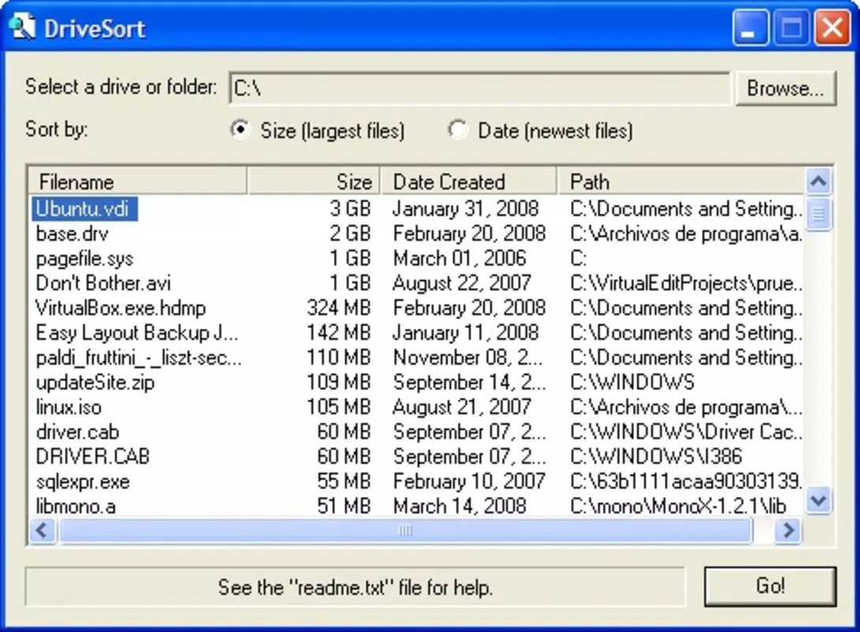860x632 pixels.
Task: Click the Date Created column header
Action: tap(469, 182)
